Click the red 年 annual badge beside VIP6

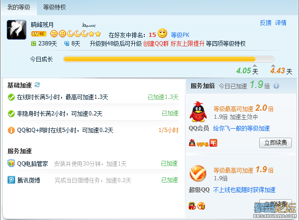213,143
